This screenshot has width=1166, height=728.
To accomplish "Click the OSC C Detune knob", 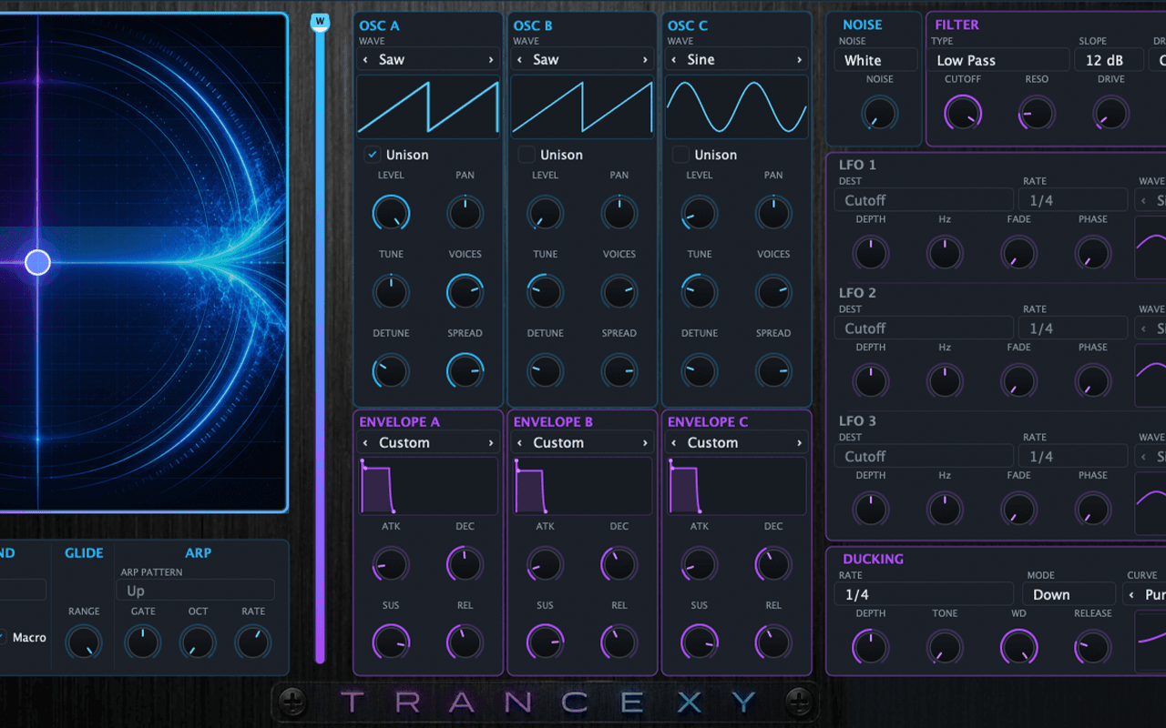I will (699, 371).
